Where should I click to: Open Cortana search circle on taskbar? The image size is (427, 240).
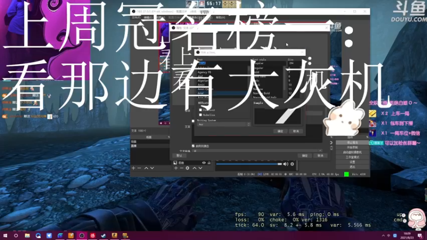[16, 236]
